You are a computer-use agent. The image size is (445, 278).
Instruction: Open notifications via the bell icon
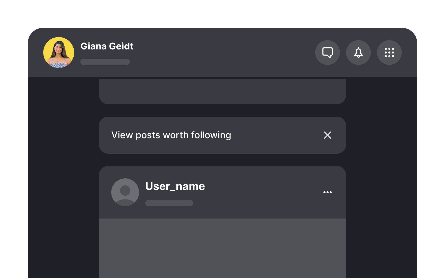click(x=358, y=53)
